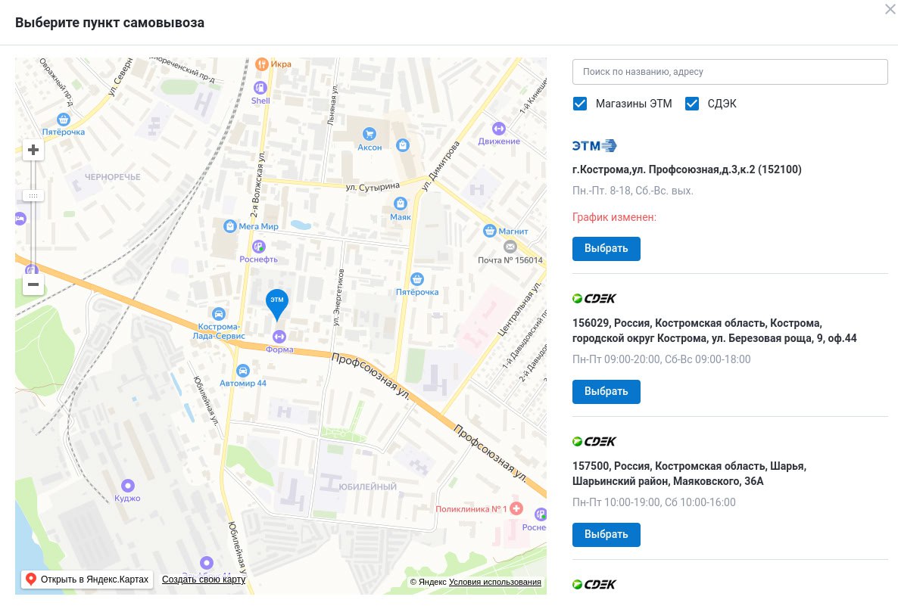Click the address г.Кострома, ул. Профсоюзная, д.3, к.2

tap(687, 169)
